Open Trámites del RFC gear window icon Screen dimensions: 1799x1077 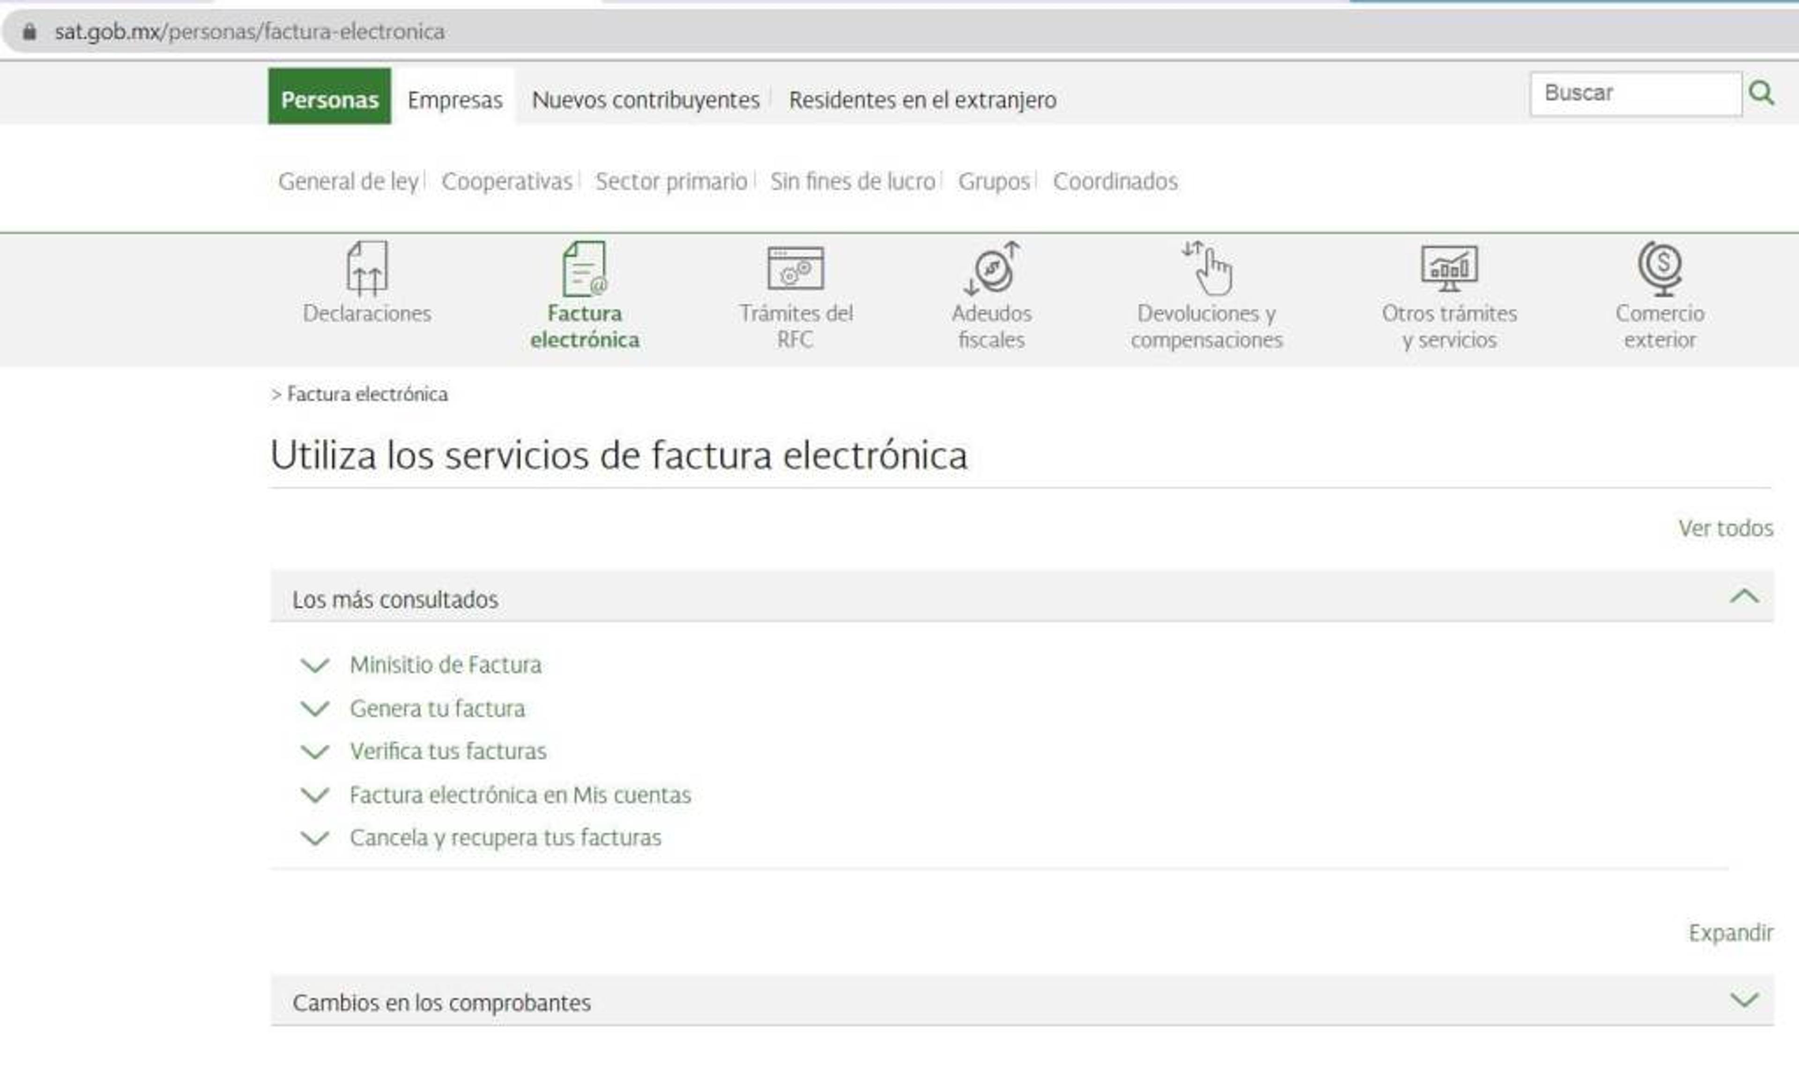click(795, 268)
